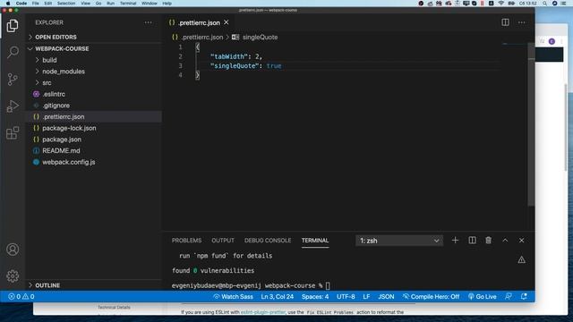Open eslint-plugin-prettier link in background browser
This screenshot has width=573, height=322.
(262, 312)
